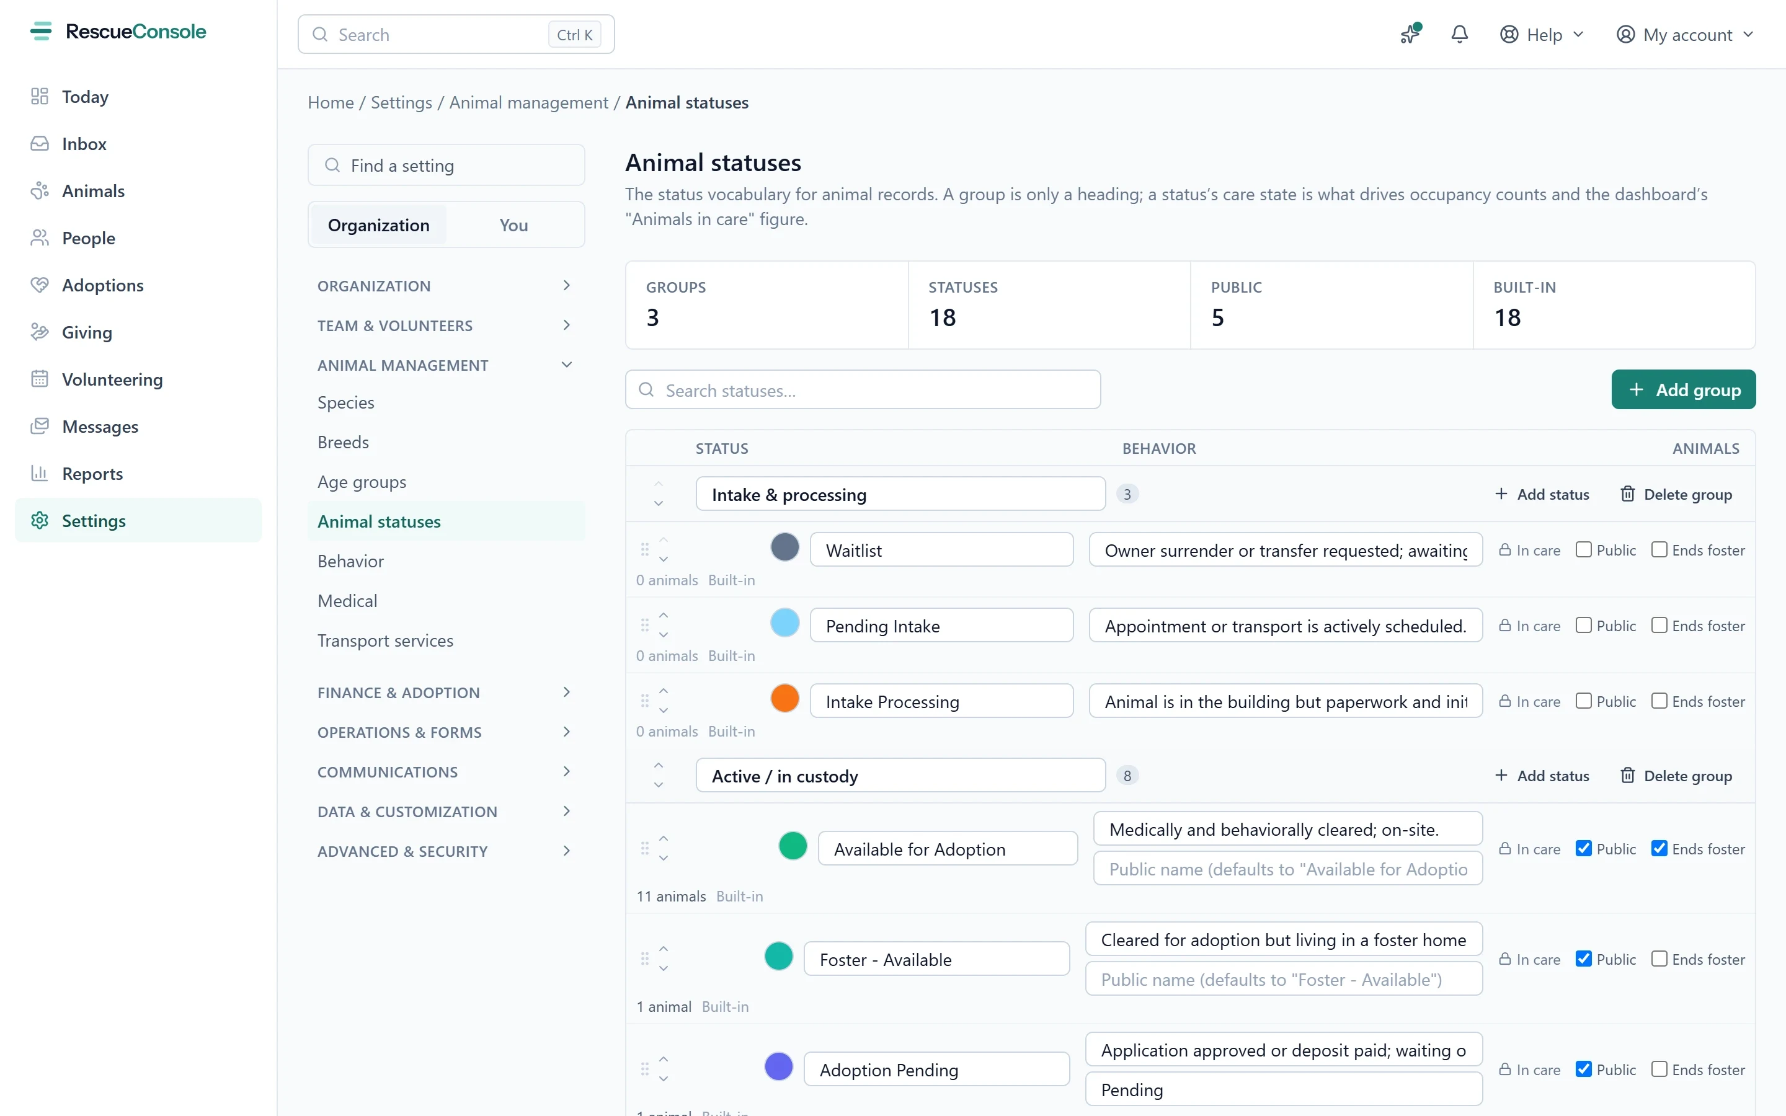1786x1116 pixels.
Task: Enable Public checkbox for Waitlist
Action: [x=1583, y=549]
